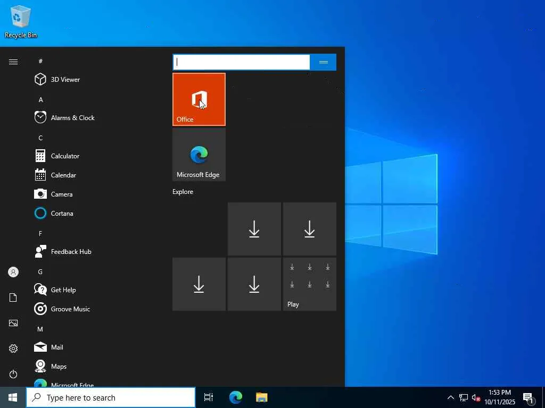This screenshot has height=408, width=545.
Task: Open the Get Help app
Action: click(55, 290)
